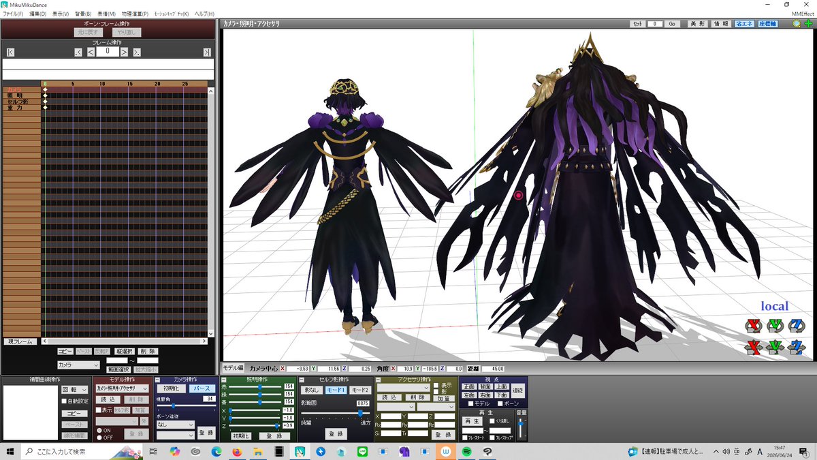The height and width of the screenshot is (460, 817).
Task: Click the 再生 play button
Action: tap(472, 422)
